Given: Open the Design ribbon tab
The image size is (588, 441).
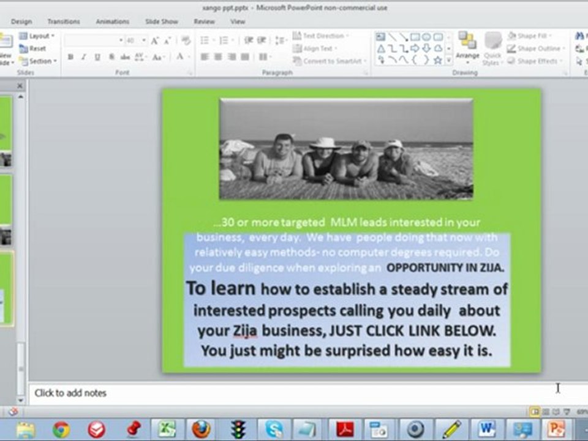Looking at the screenshot, I should (x=21, y=22).
